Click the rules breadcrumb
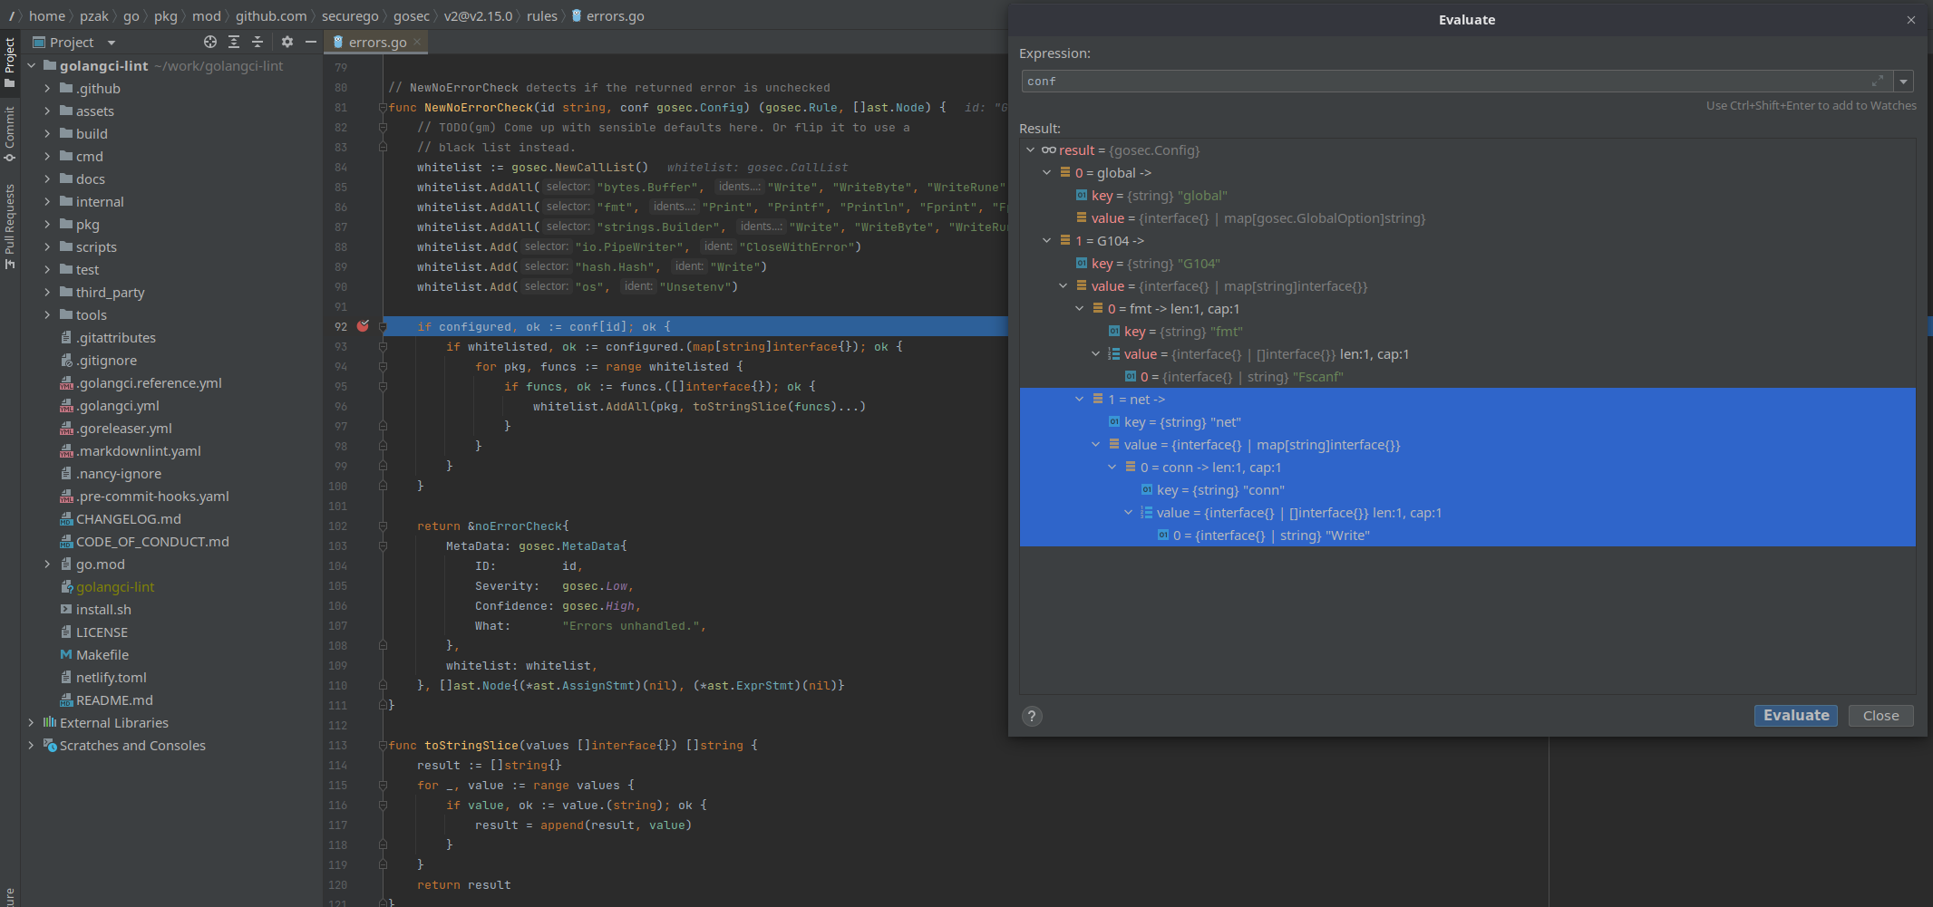The width and height of the screenshot is (1933, 907). pyautogui.click(x=542, y=16)
